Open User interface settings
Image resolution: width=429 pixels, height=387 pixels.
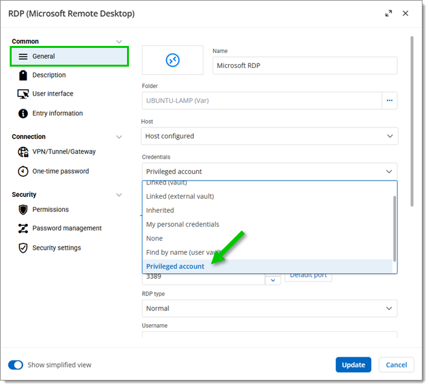52,94
